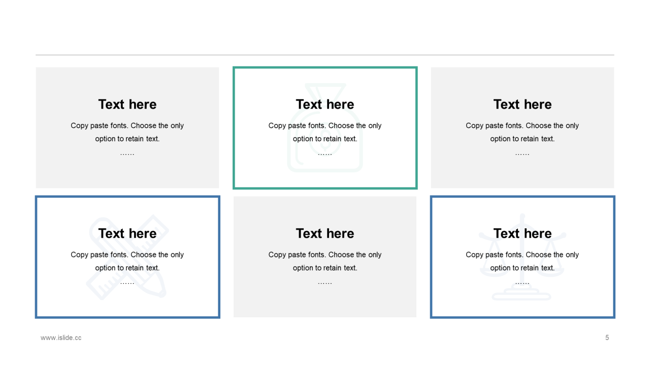Screen dimensions: 650x365
Task: Select the description paragraph in the scales card
Action: point(522,261)
